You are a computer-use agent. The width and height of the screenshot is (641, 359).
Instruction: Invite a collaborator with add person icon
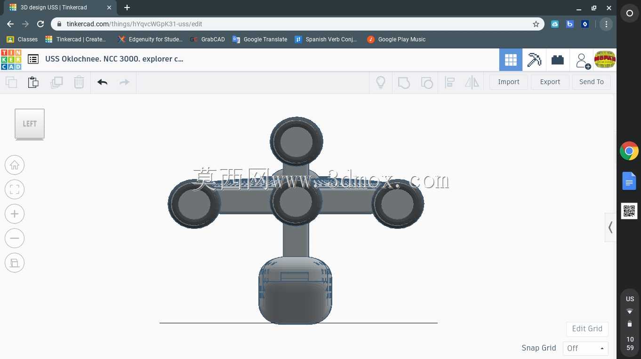tap(583, 61)
